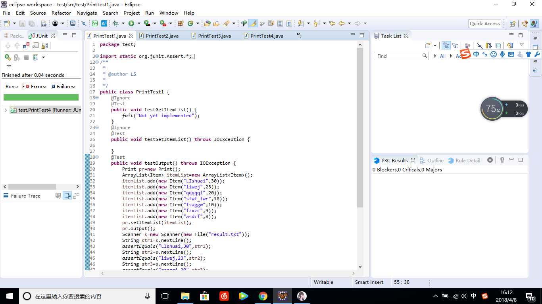Click the Chrome icon in the taskbar
Viewport: 542px width, 304px height.
point(263,296)
